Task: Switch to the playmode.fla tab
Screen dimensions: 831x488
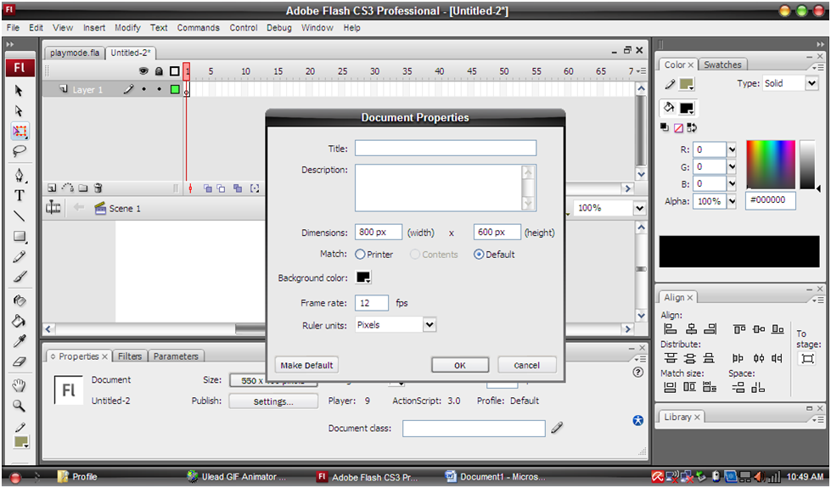Action: (75, 53)
